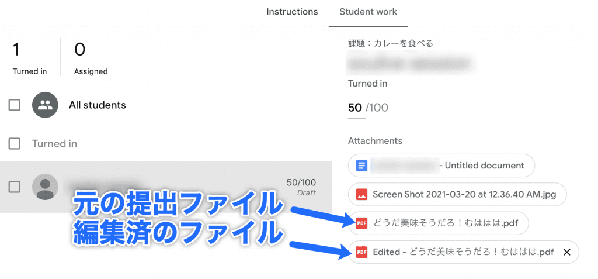The width and height of the screenshot is (598, 279).
Task: Select the All students label
Action: pos(97,105)
